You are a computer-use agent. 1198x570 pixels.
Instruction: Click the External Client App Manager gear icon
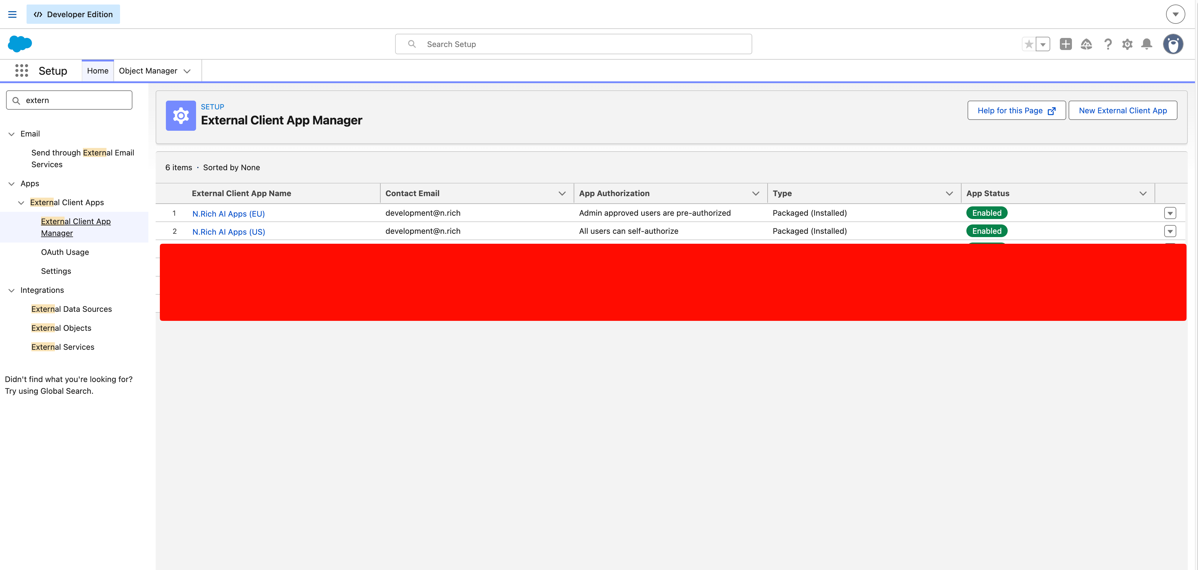(x=181, y=116)
